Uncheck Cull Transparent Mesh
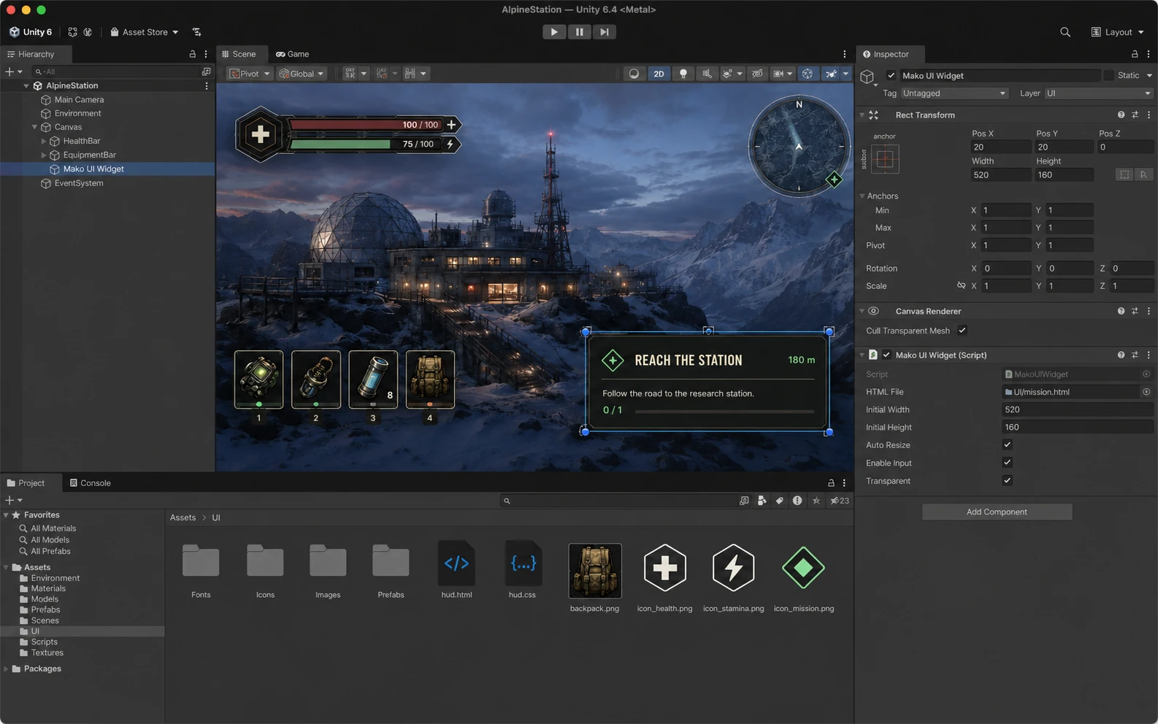The image size is (1158, 724). click(x=962, y=331)
